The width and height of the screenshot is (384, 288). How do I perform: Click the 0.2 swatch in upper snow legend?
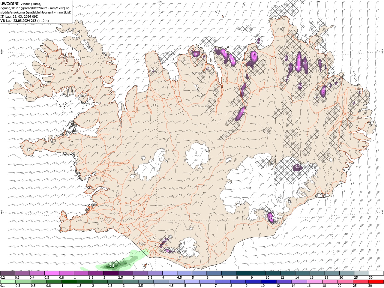[8, 273]
